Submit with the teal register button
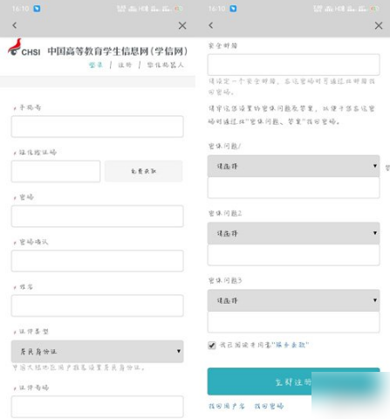The image size is (390, 419). click(293, 381)
